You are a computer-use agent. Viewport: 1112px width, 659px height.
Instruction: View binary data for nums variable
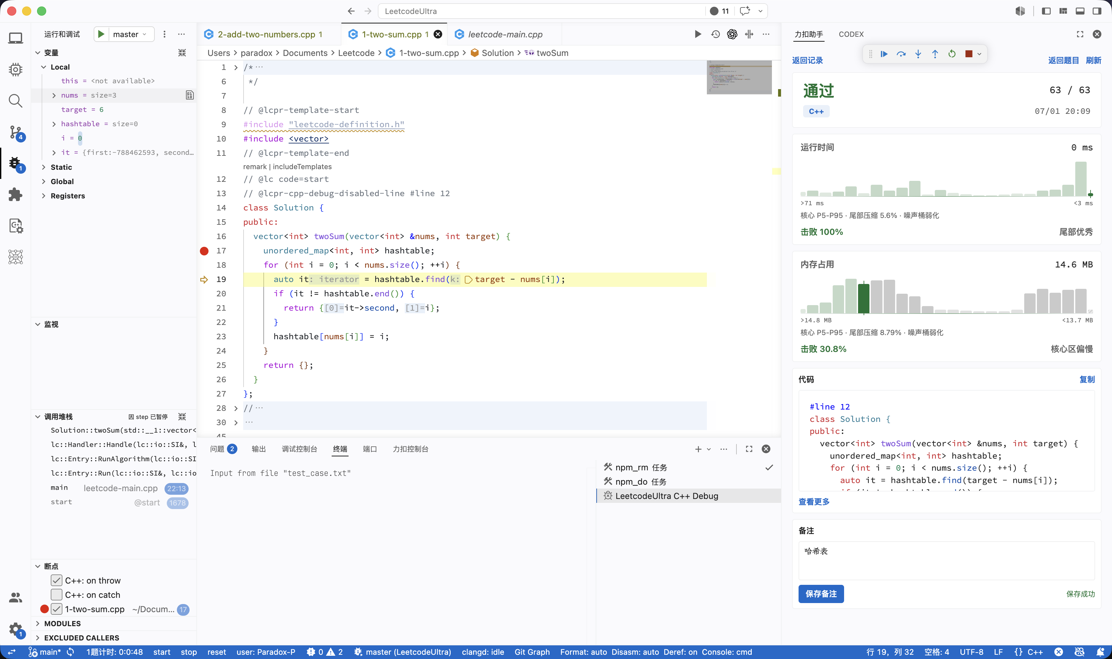pyautogui.click(x=190, y=95)
